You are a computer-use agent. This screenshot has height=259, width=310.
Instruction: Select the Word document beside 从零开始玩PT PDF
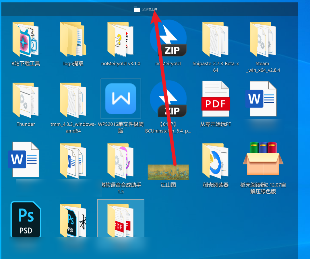point(261,99)
